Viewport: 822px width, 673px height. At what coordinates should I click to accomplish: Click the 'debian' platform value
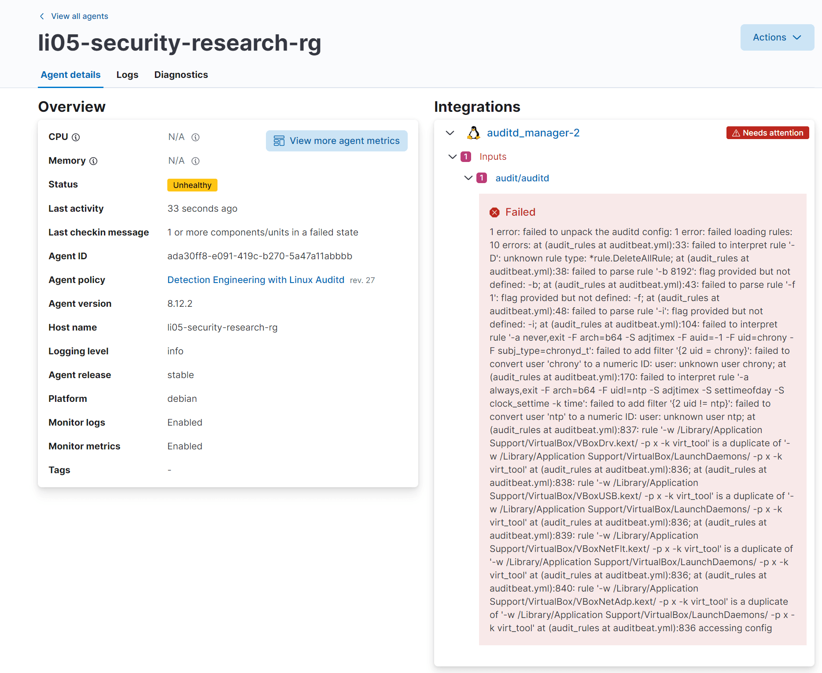(182, 399)
